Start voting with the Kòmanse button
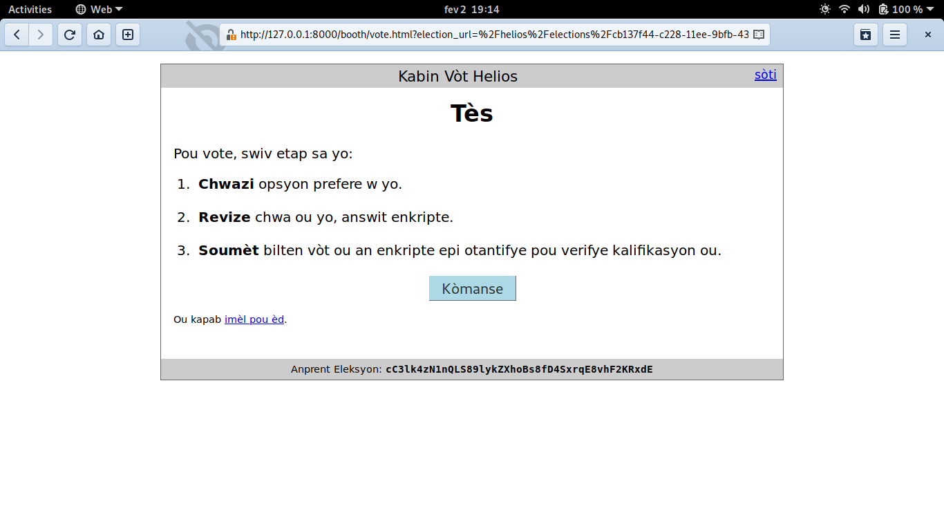This screenshot has height=531, width=944. pos(473,288)
